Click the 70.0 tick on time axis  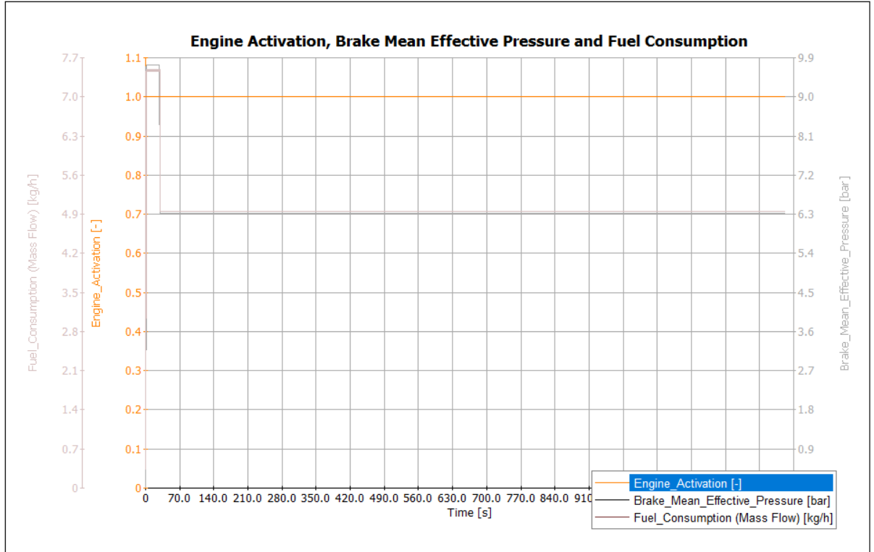click(180, 498)
